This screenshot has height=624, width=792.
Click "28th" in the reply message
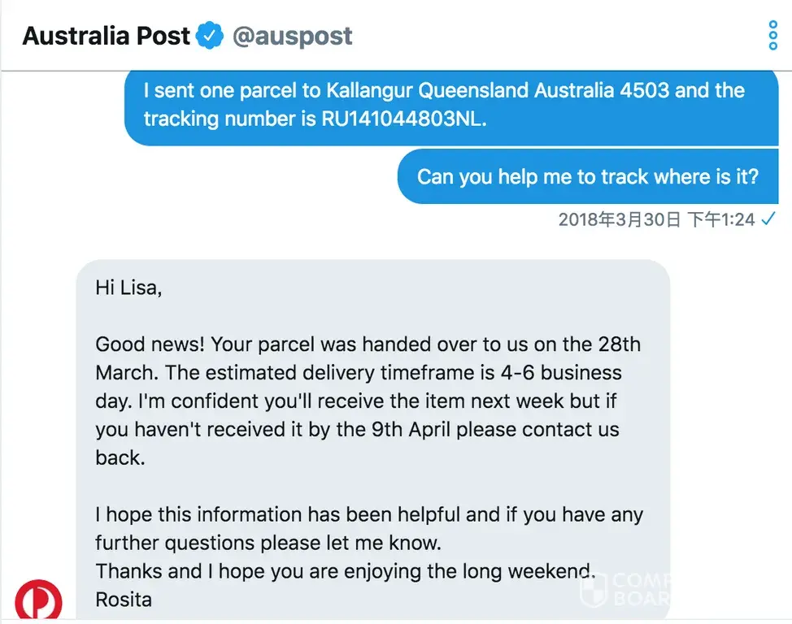tap(619, 344)
